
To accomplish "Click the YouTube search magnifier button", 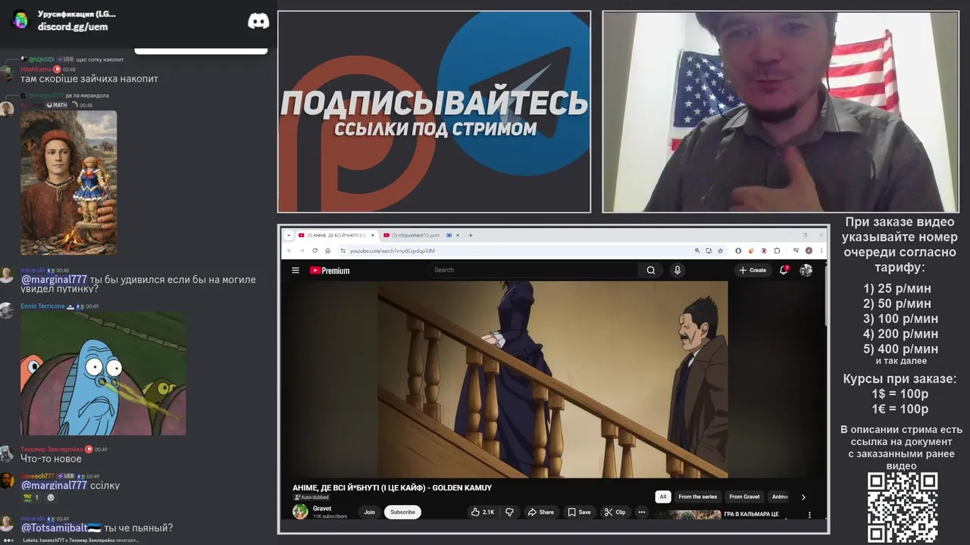I will [651, 270].
